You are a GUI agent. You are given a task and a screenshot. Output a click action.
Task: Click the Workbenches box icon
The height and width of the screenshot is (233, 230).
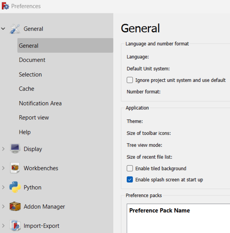pyautogui.click(x=15, y=168)
